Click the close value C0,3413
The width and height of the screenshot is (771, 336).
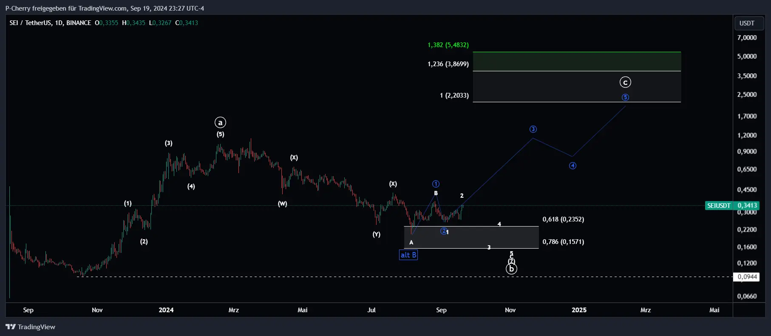pos(187,23)
